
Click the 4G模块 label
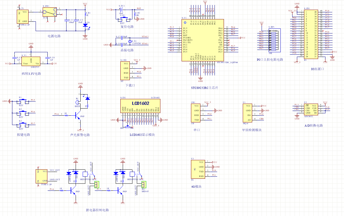(x=196, y=187)
